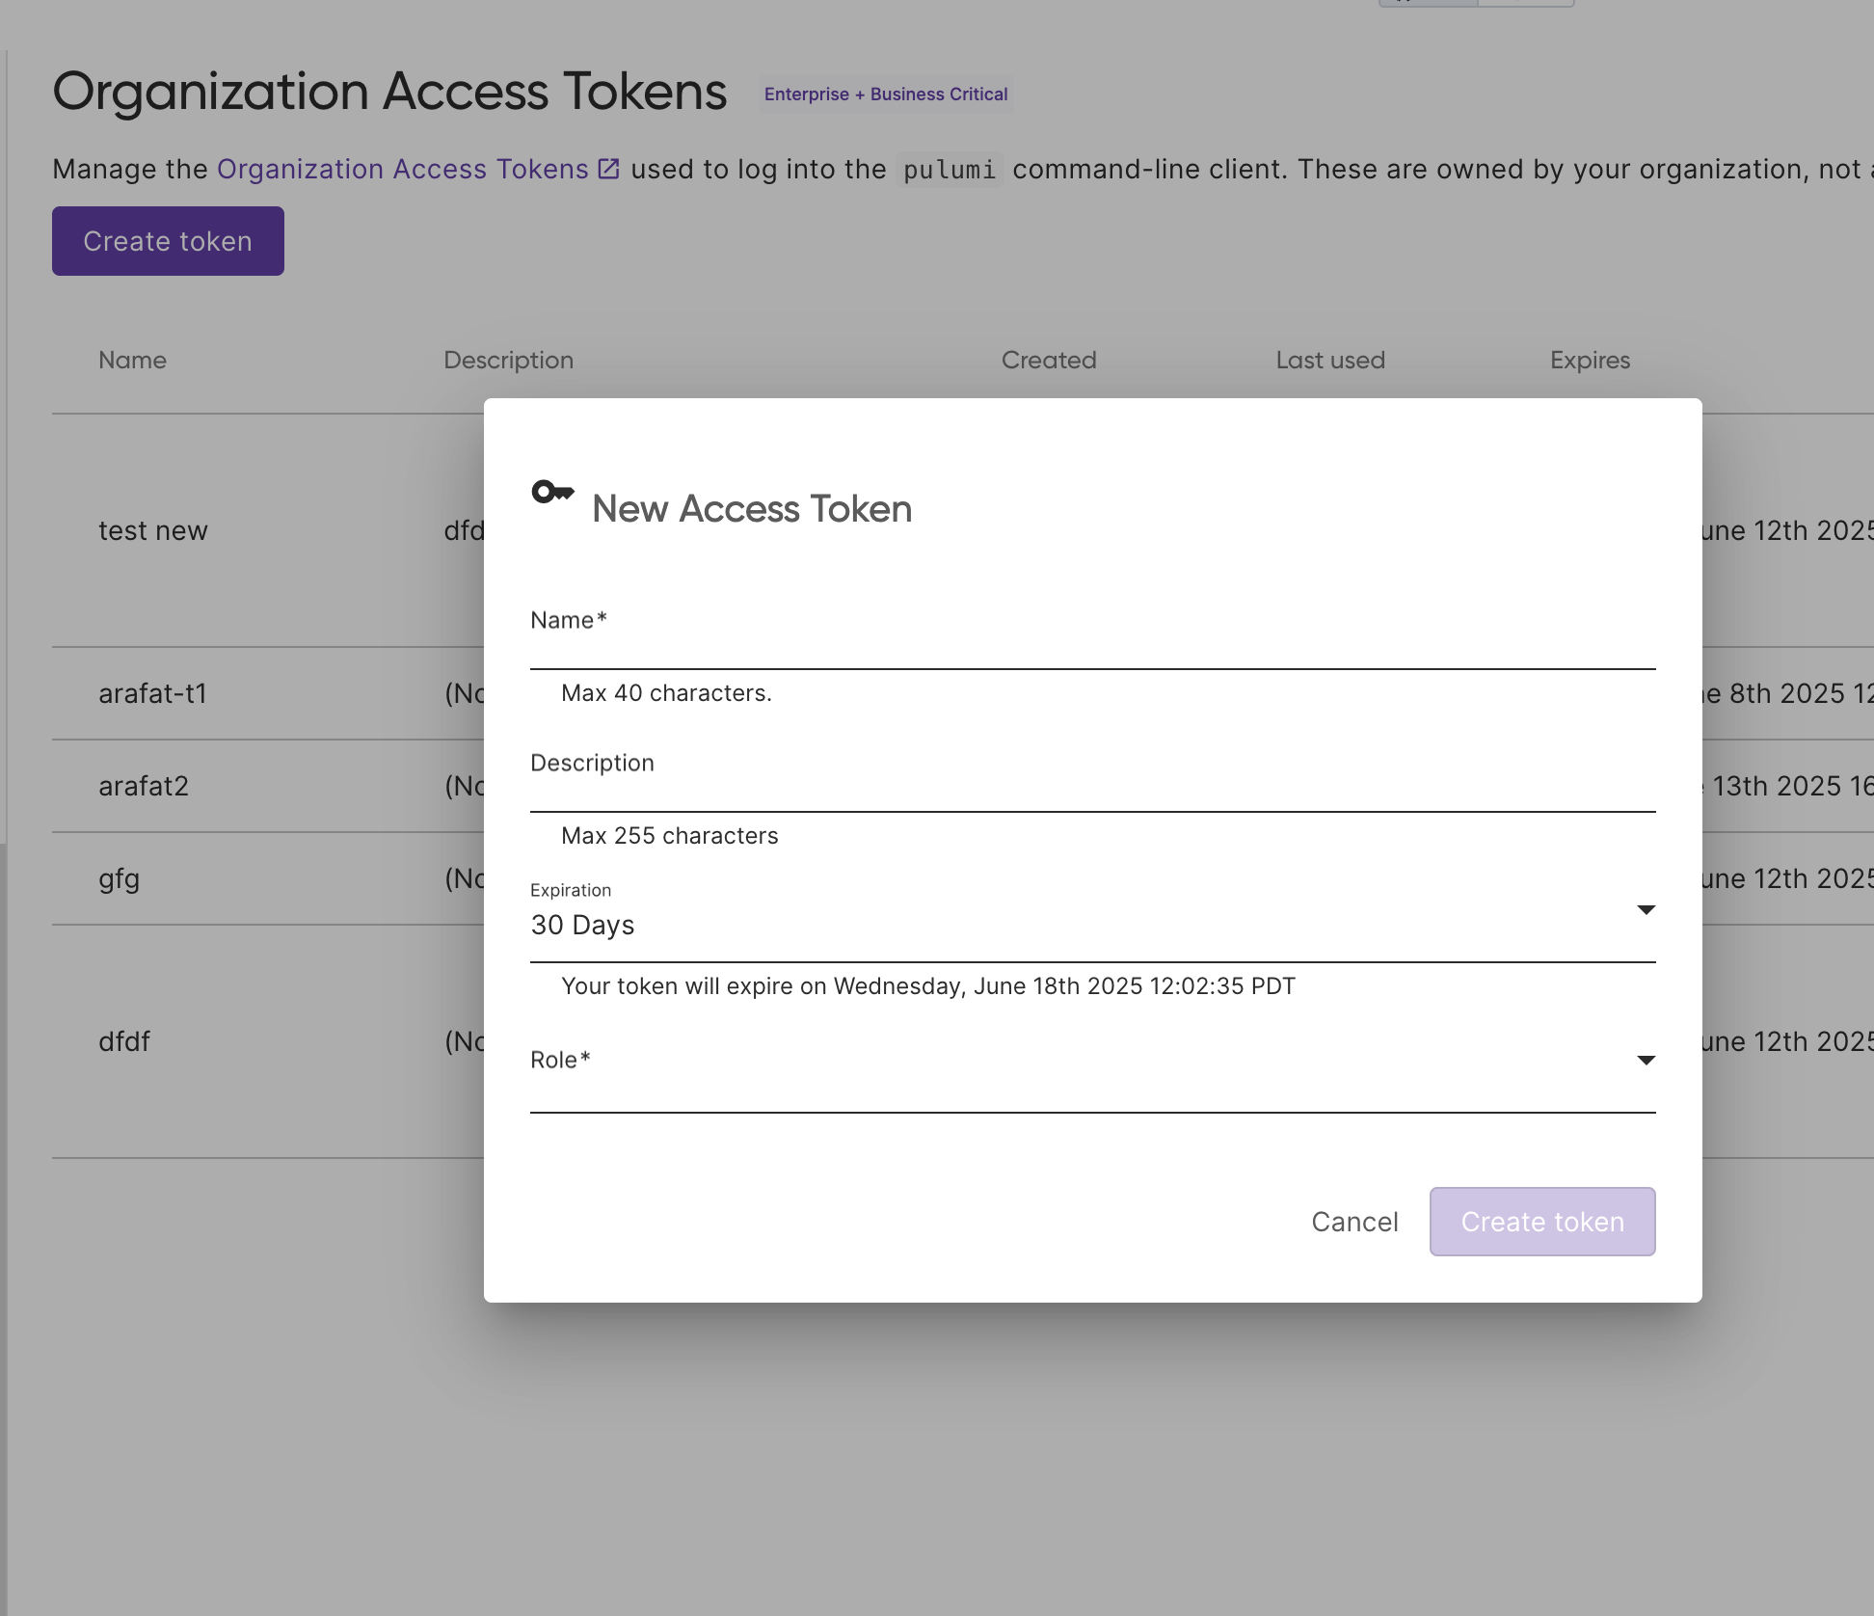Screen dimensions: 1874x1616
Task: Click the external link icon after Organization Access Tokens
Action: tap(608, 169)
